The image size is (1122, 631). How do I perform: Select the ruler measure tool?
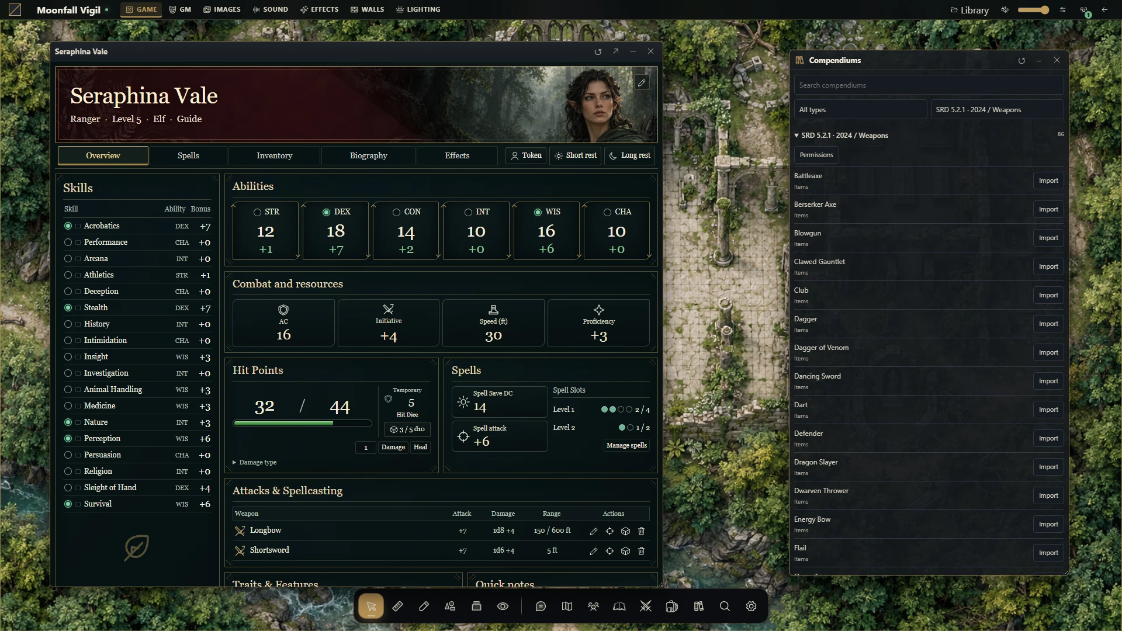[397, 606]
